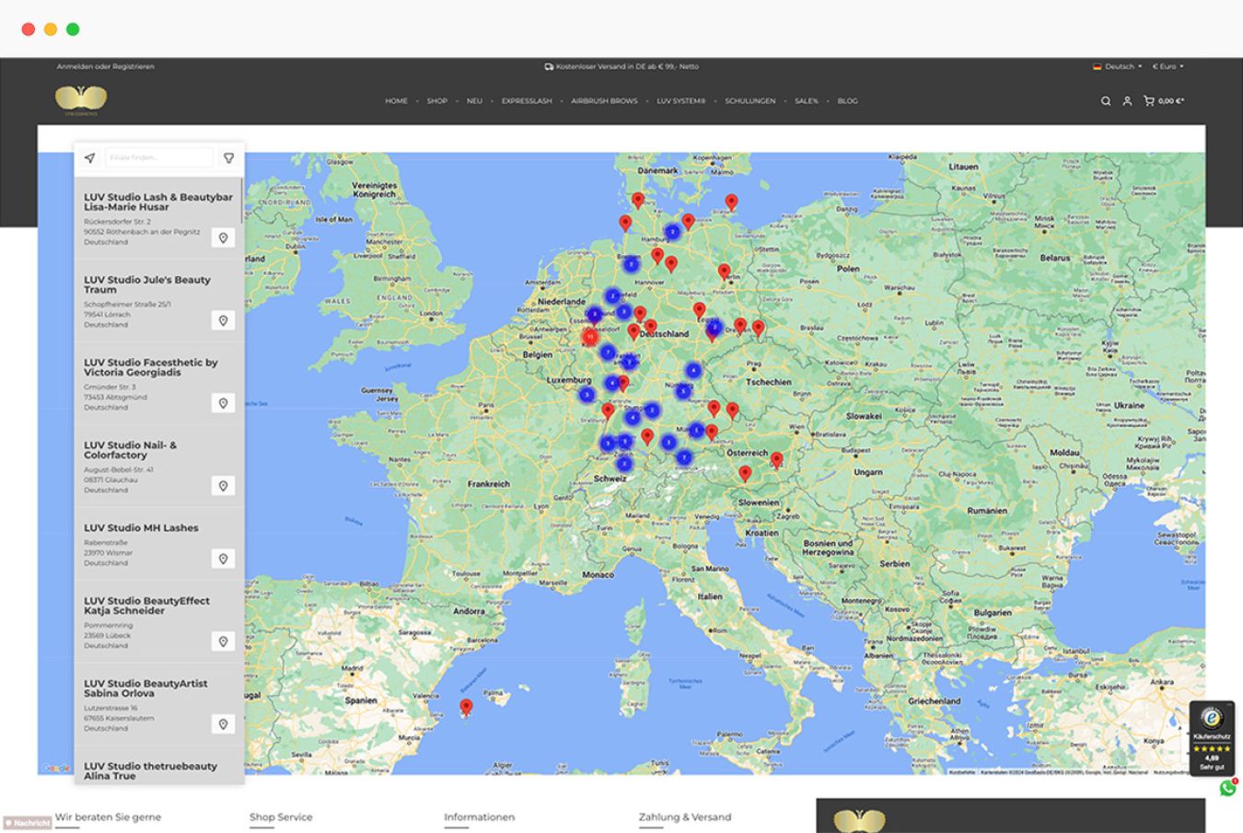Image resolution: width=1243 pixels, height=833 pixels.
Task: Click the store list scrollbar
Action: pyautogui.click(x=242, y=202)
